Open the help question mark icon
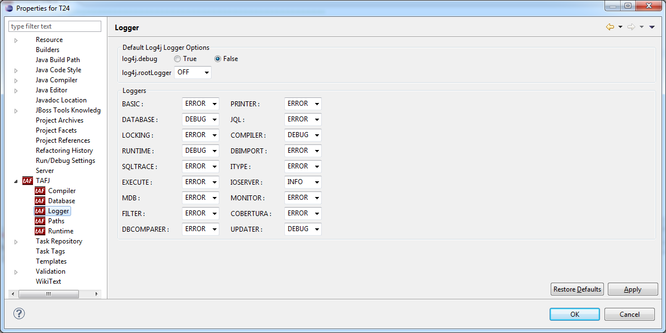 (18, 313)
